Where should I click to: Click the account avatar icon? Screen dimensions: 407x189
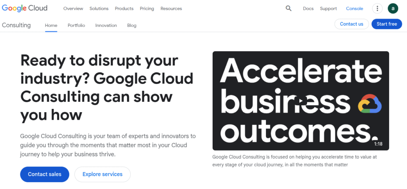point(393,8)
